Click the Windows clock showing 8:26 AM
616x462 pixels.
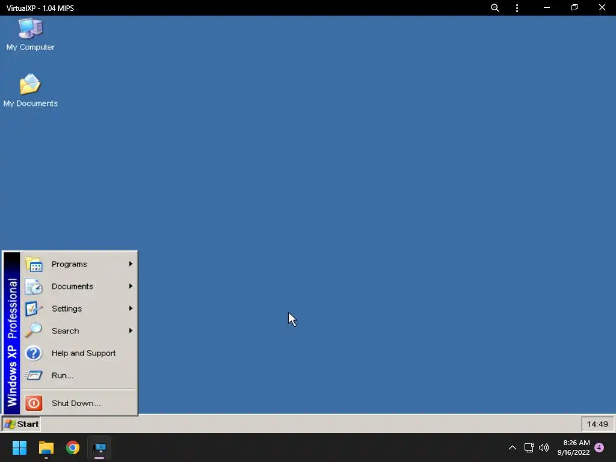click(573, 448)
